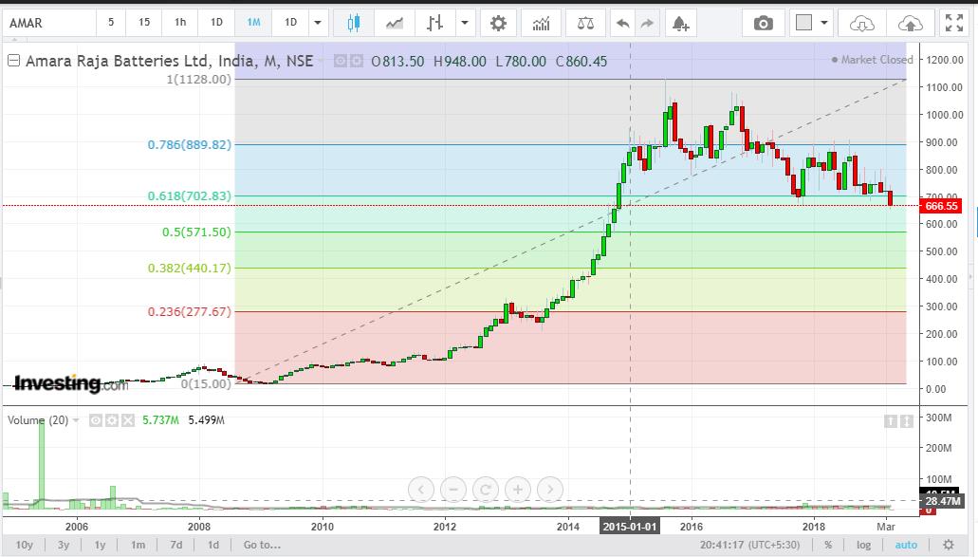Viewport: 978px width, 557px height.
Task: Save chart layout to cloud
Action: (x=910, y=23)
